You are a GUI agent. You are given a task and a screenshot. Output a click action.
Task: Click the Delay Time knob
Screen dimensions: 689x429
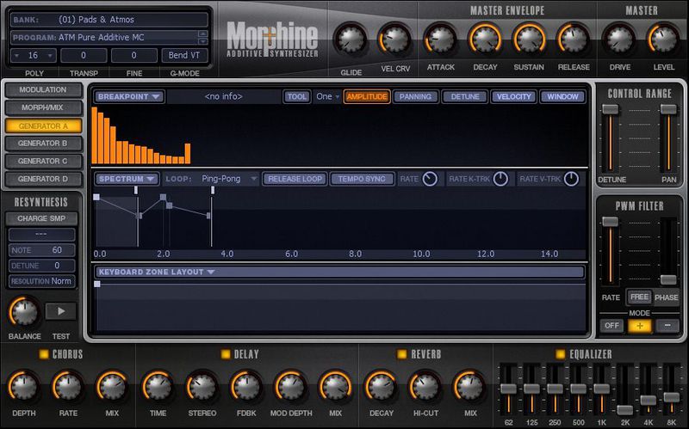(157, 386)
